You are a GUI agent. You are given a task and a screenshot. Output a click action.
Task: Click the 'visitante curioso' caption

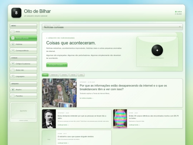click(23, 120)
